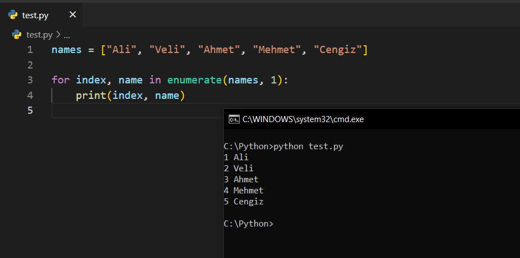Click the test.py breadcrumb item
Image resolution: width=520 pixels, height=258 pixels.
[x=39, y=34]
